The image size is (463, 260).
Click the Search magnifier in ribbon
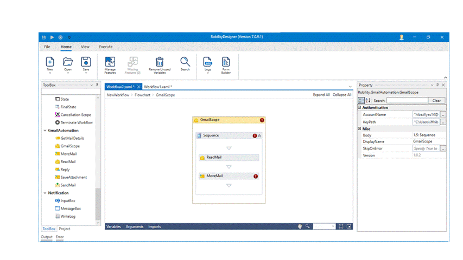(x=185, y=62)
